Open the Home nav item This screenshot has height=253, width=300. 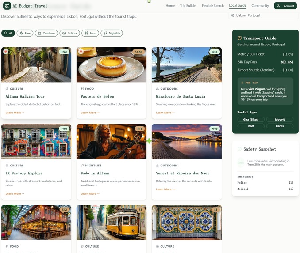(x=170, y=6)
